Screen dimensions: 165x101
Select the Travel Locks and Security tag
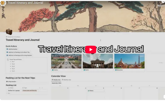click(x=29, y=91)
